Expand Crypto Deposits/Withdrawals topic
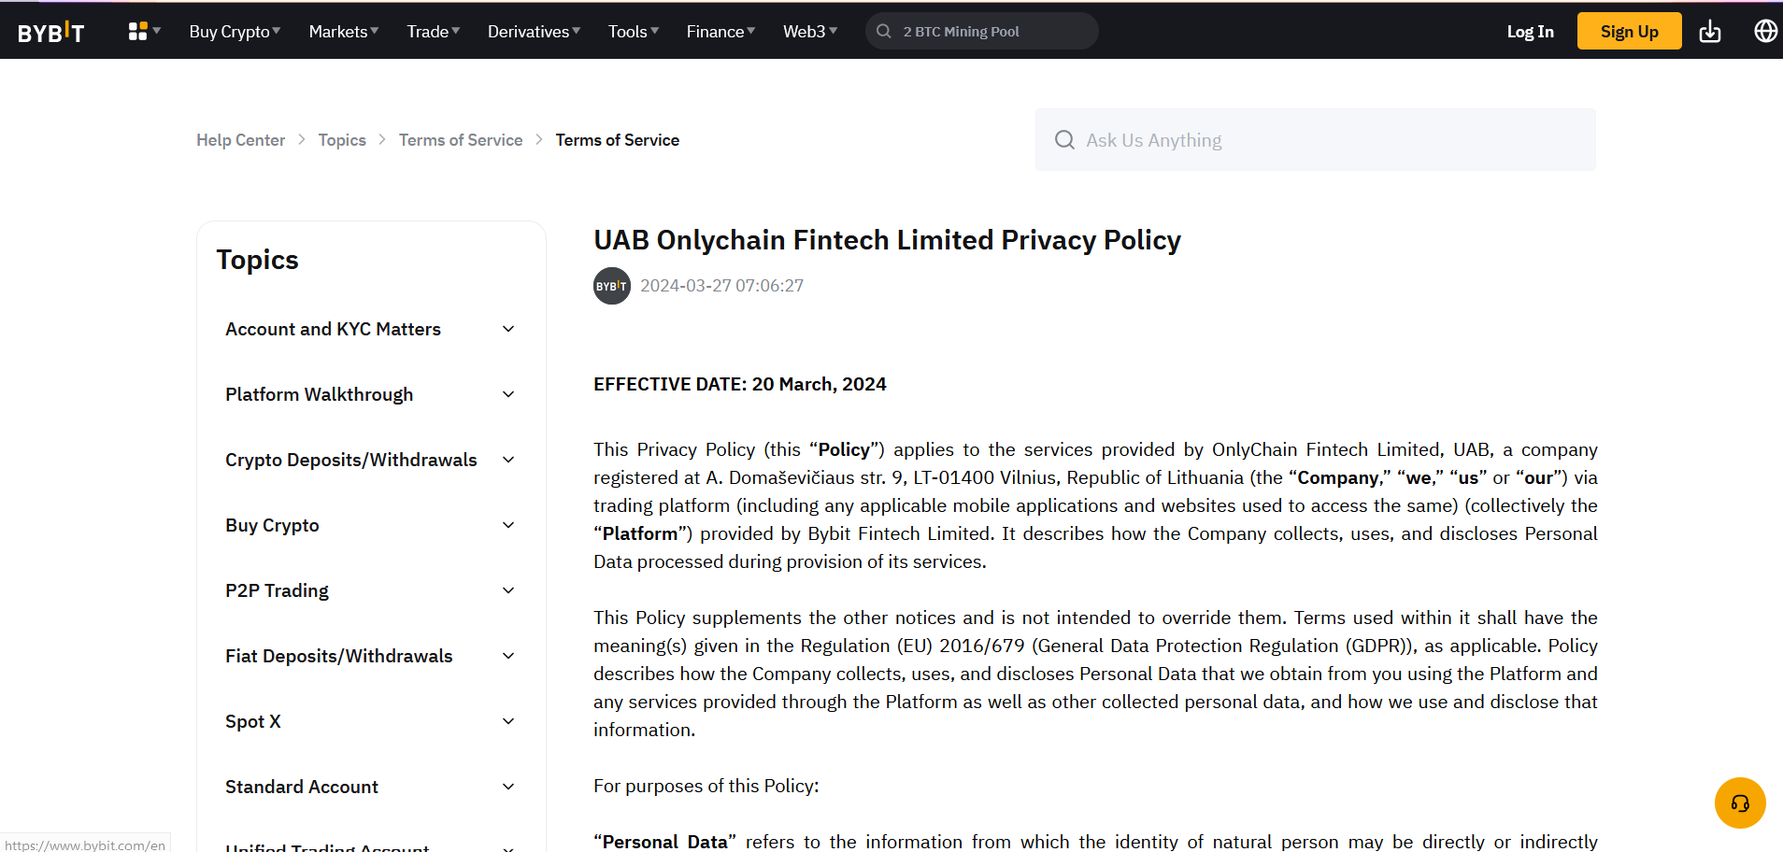1783x852 pixels. tap(508, 460)
